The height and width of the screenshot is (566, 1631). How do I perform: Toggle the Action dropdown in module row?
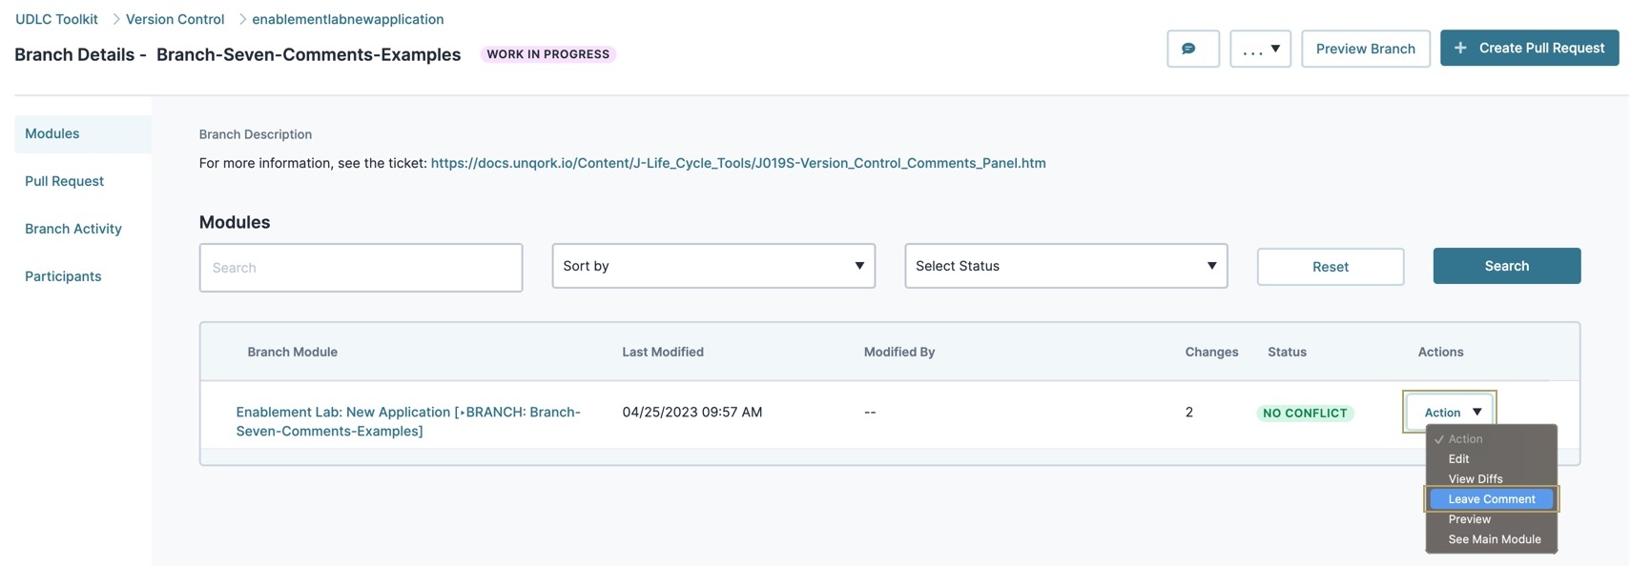(x=1450, y=412)
